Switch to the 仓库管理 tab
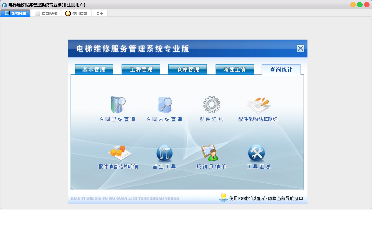This screenshot has height=241, width=372. [x=188, y=69]
